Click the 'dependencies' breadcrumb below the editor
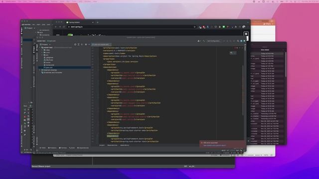319x179 pixels. [x=112, y=145]
